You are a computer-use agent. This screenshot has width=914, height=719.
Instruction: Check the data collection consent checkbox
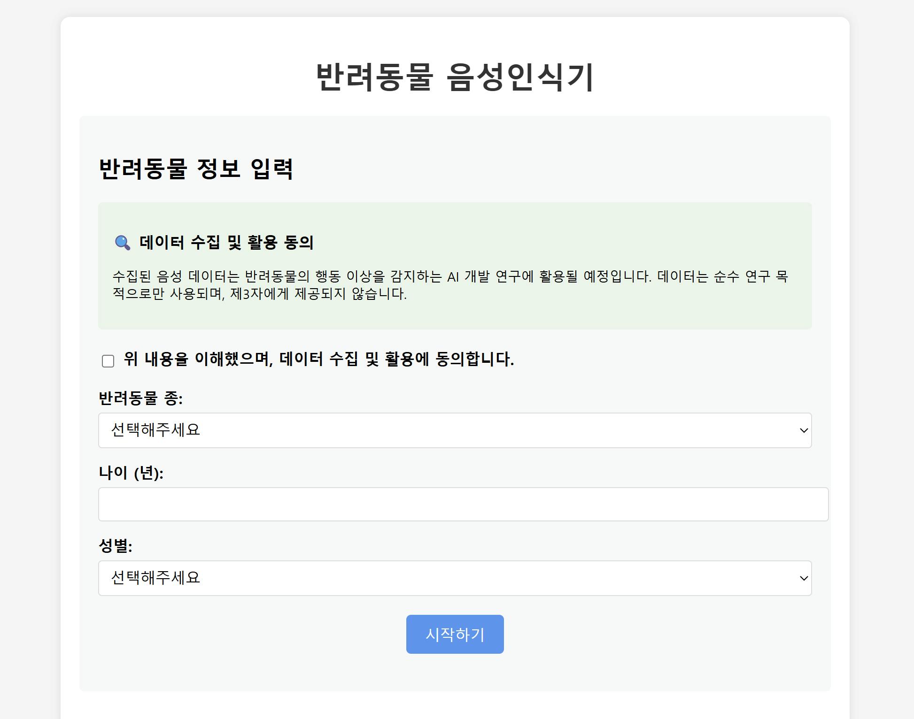tap(108, 361)
